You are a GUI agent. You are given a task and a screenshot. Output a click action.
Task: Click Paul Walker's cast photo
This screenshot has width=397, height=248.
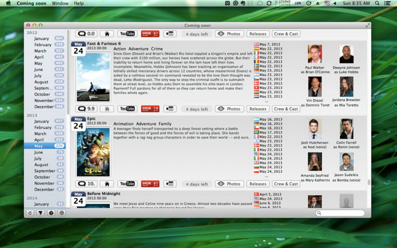click(315, 54)
